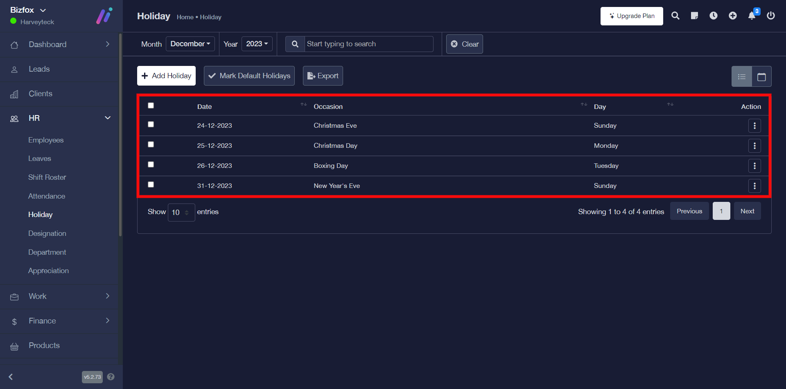Click the search magnifier icon in header
This screenshot has width=786, height=389.
[675, 16]
